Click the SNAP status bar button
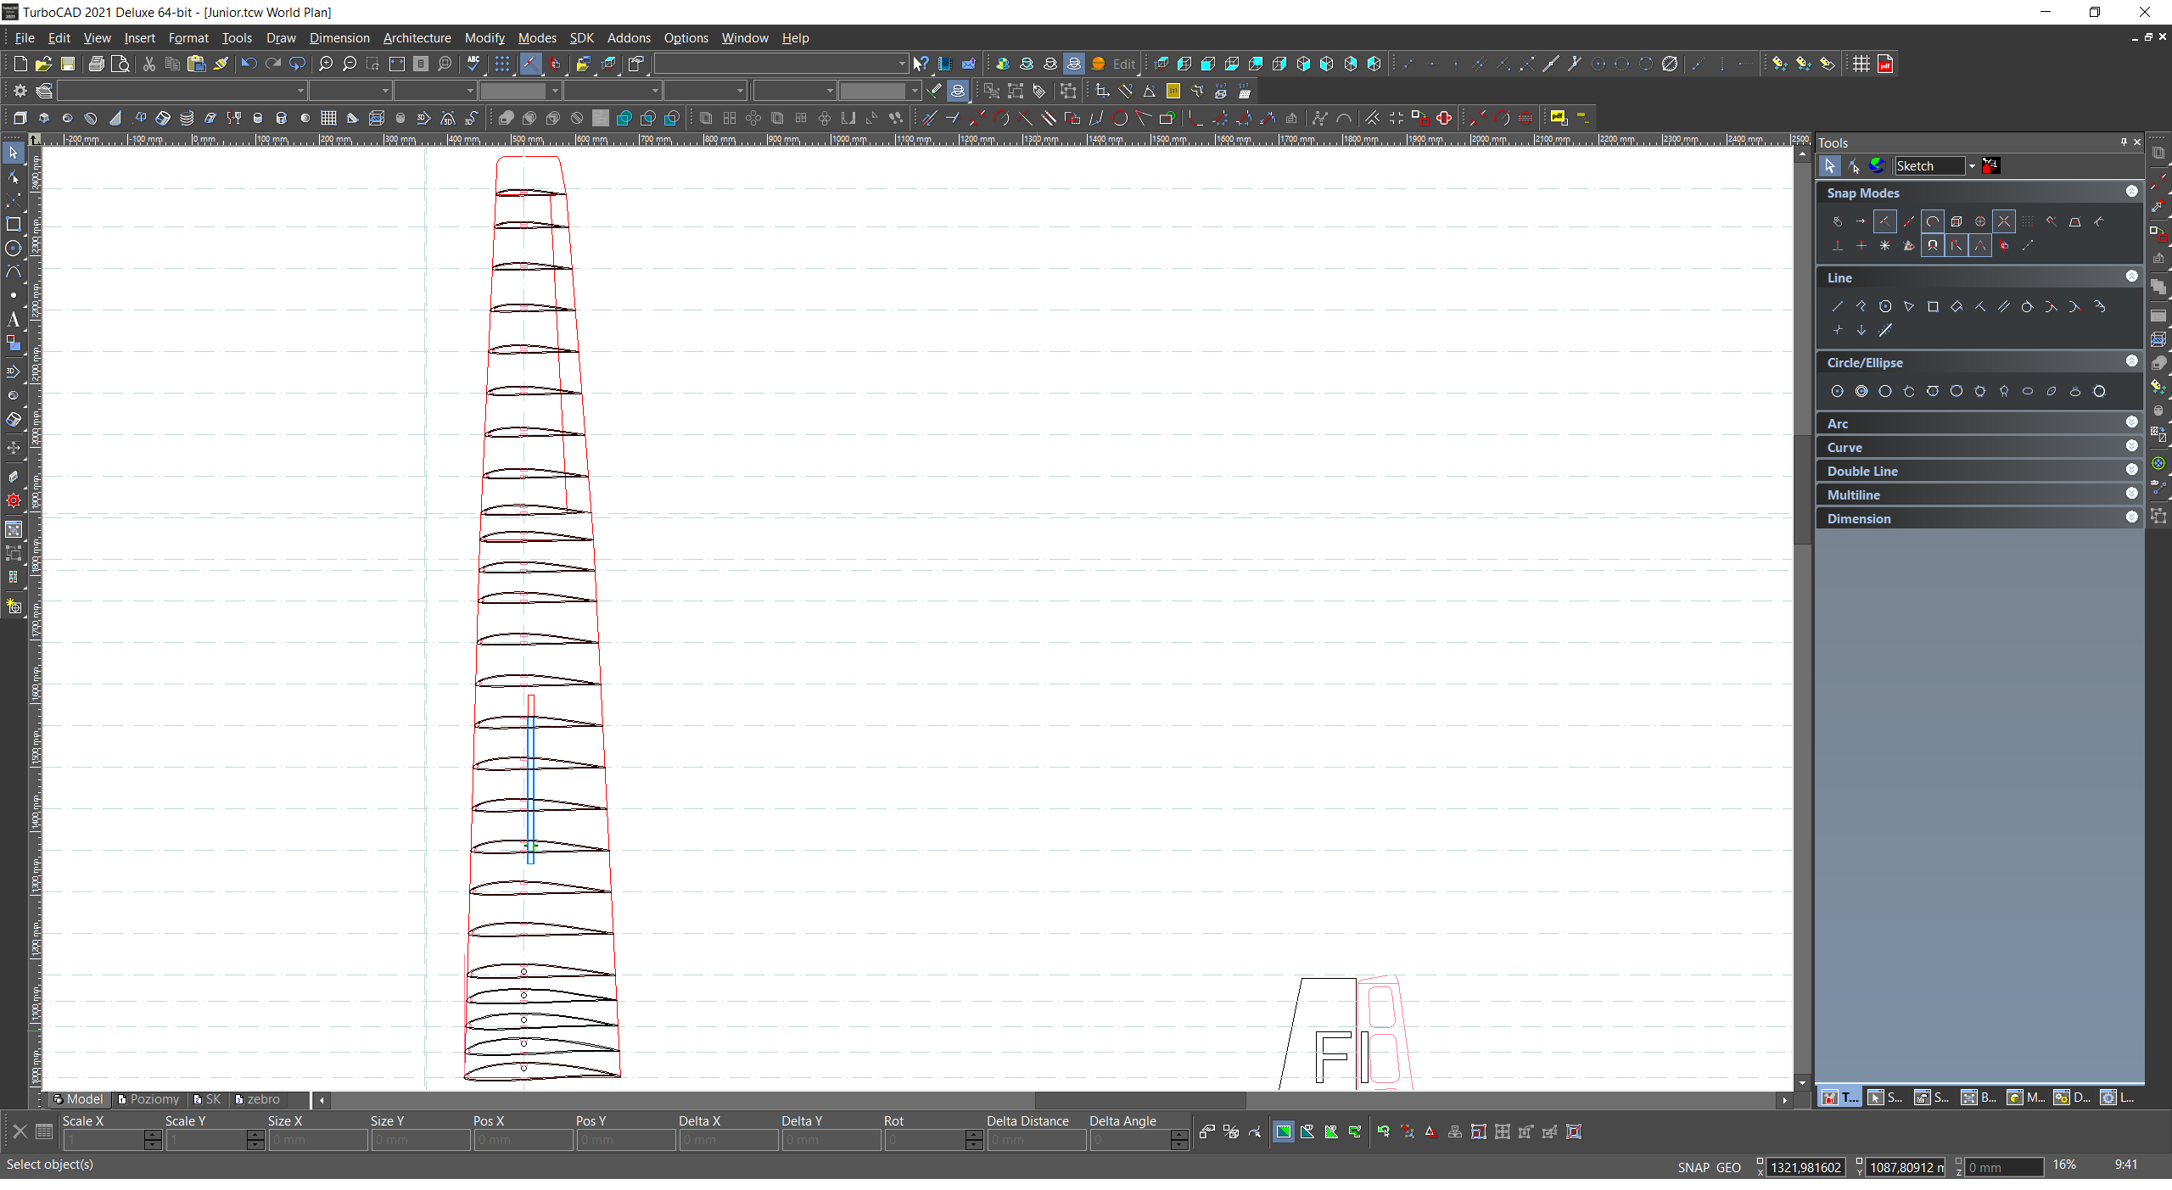 [x=1693, y=1168]
